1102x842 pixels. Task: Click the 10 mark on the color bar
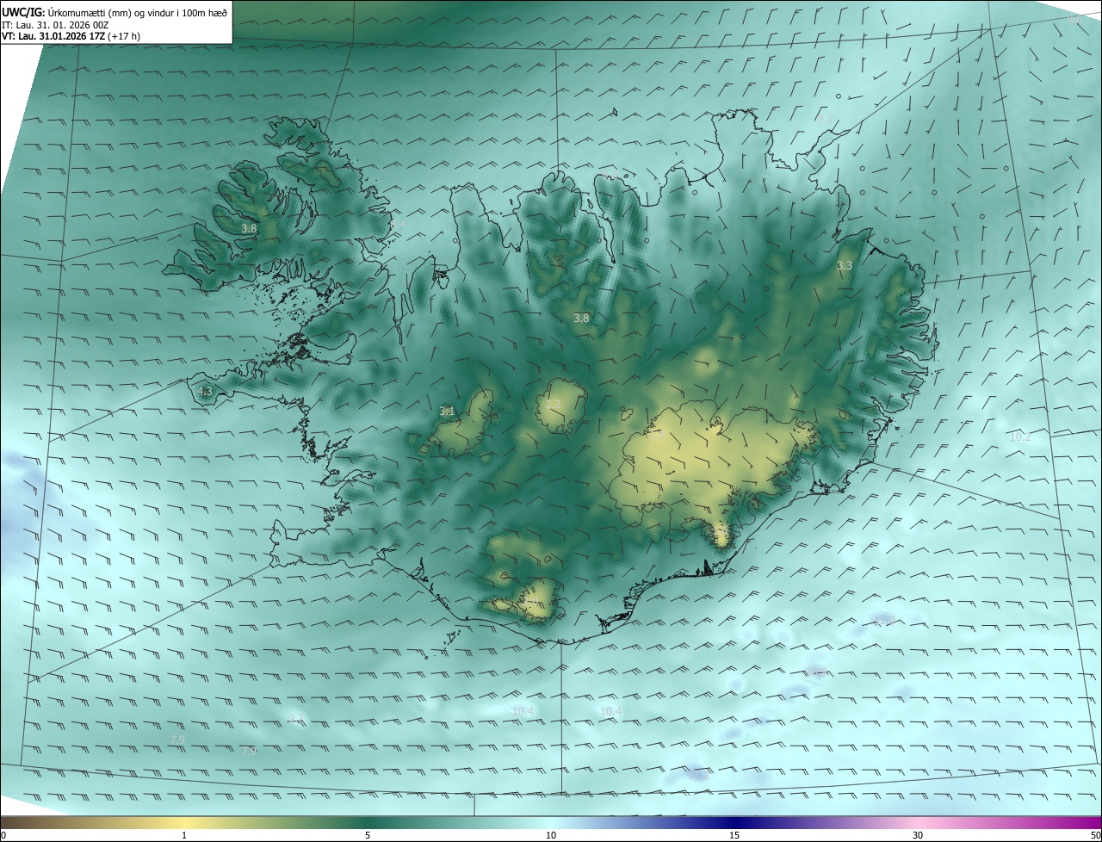click(551, 835)
